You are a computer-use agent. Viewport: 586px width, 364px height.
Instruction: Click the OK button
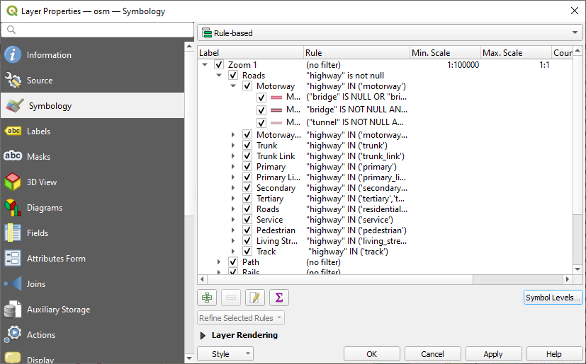click(371, 354)
